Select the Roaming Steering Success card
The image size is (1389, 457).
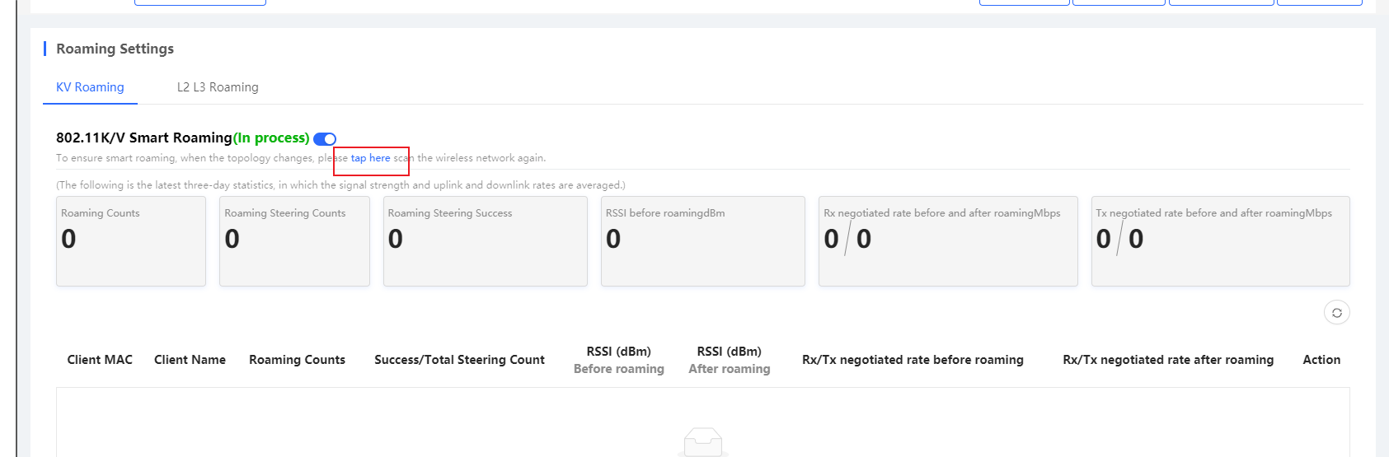486,241
